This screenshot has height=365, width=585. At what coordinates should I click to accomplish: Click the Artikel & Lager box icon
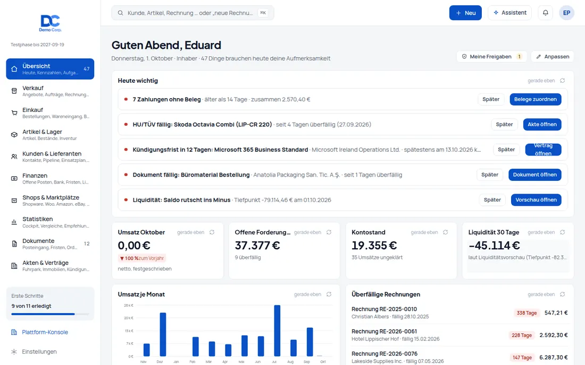(14, 135)
